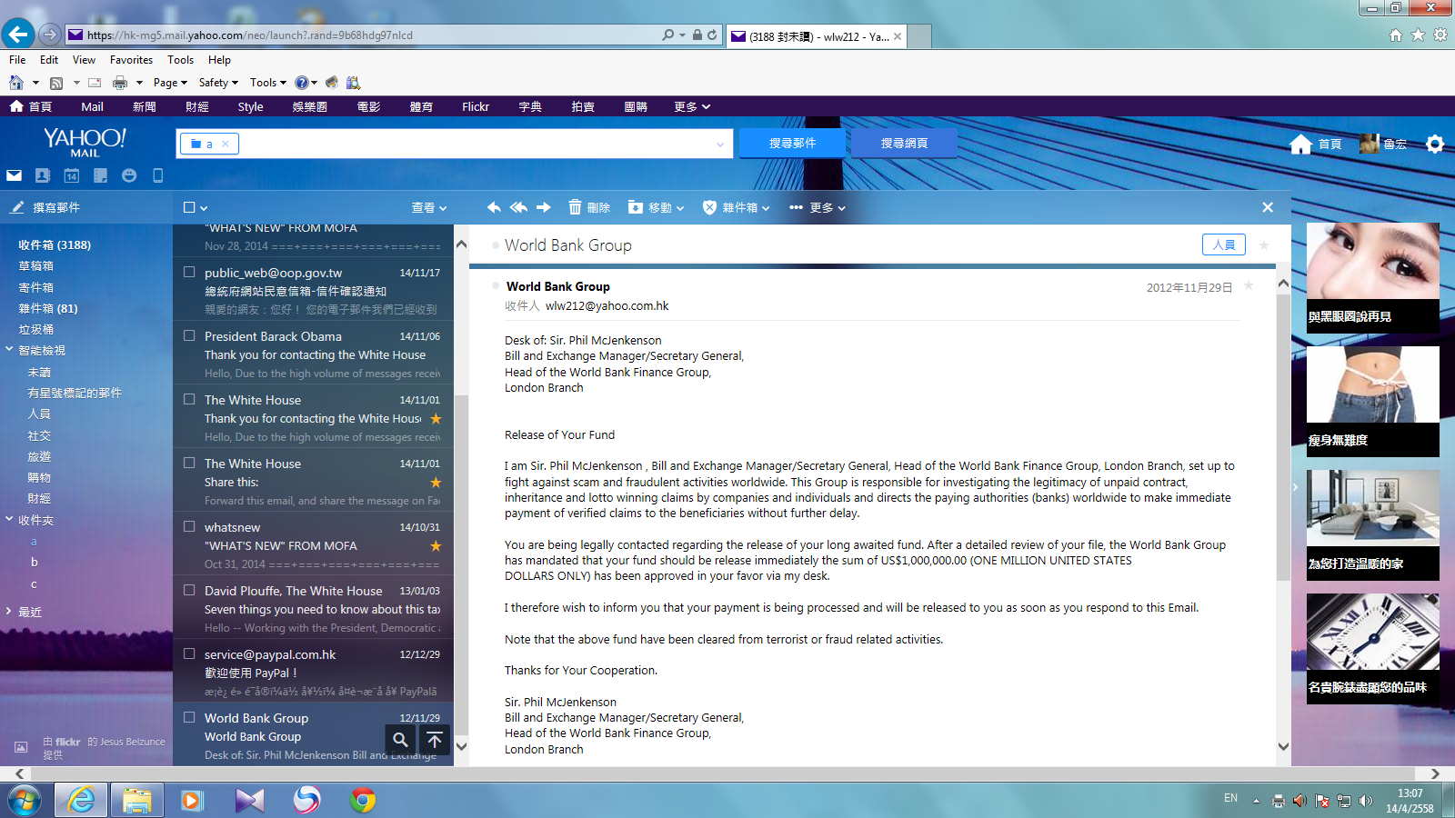Close the message reading pane
1455x818 pixels.
(1268, 207)
